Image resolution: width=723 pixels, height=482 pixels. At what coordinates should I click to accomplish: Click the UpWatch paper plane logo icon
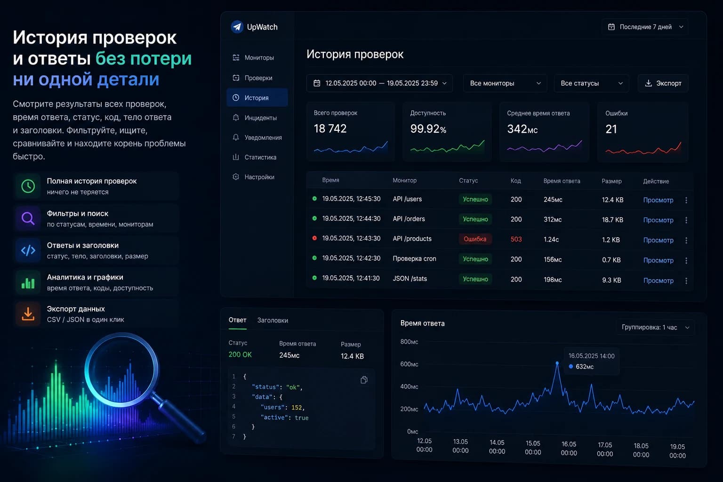click(x=237, y=27)
